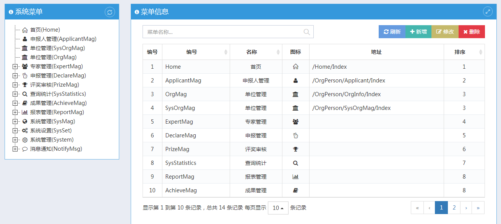Select 单位管理(OrgMag) tree item

(54, 57)
